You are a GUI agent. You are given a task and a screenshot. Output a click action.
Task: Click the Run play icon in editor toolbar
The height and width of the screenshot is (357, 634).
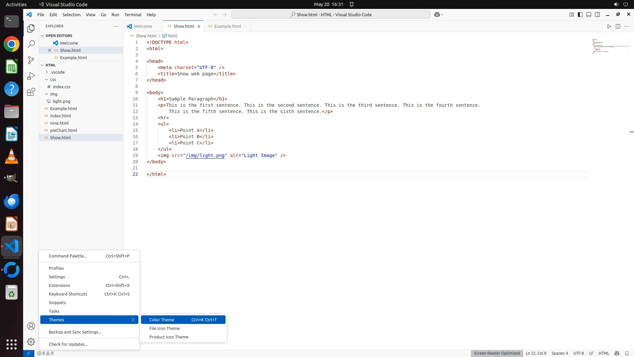[x=609, y=26]
